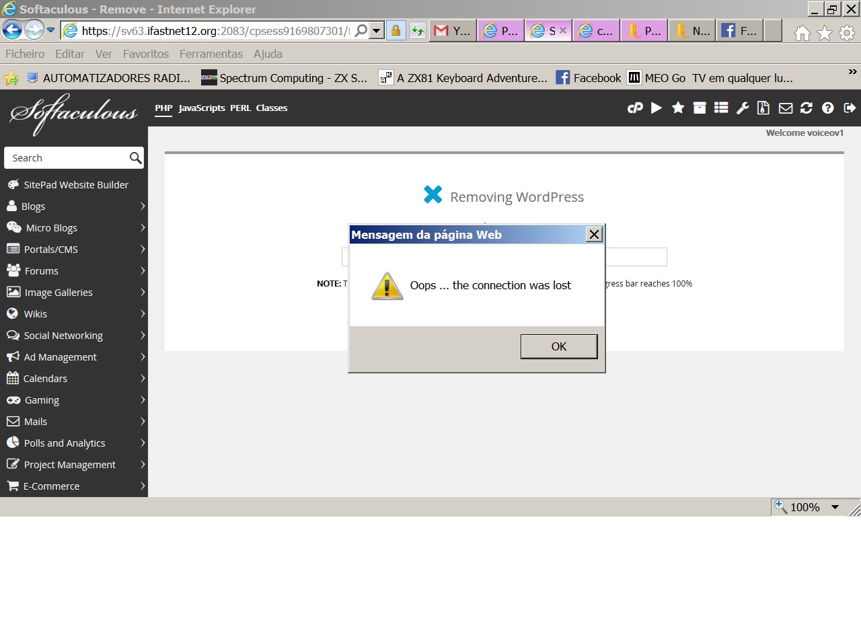This screenshot has width=861, height=637.
Task: Open the Backups zip file icon
Action: pos(763,108)
